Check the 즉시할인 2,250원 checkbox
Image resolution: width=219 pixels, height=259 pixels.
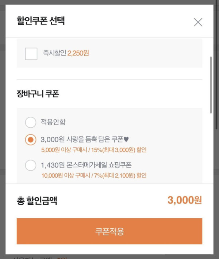click(x=31, y=54)
